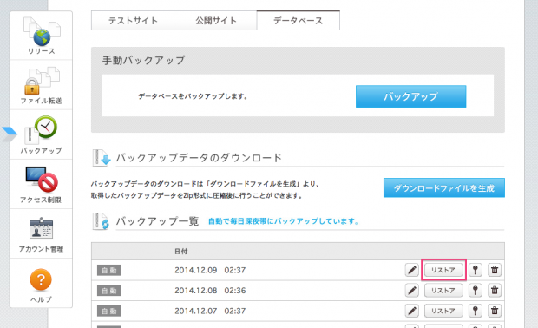The height and width of the screenshot is (328, 538).
Task: Click the 手動バックアップ heading
Action: [x=143, y=60]
